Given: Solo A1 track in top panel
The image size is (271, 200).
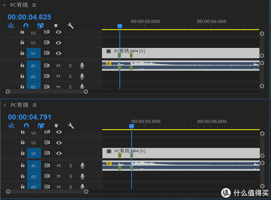Looking at the screenshot, I should tap(70, 66).
